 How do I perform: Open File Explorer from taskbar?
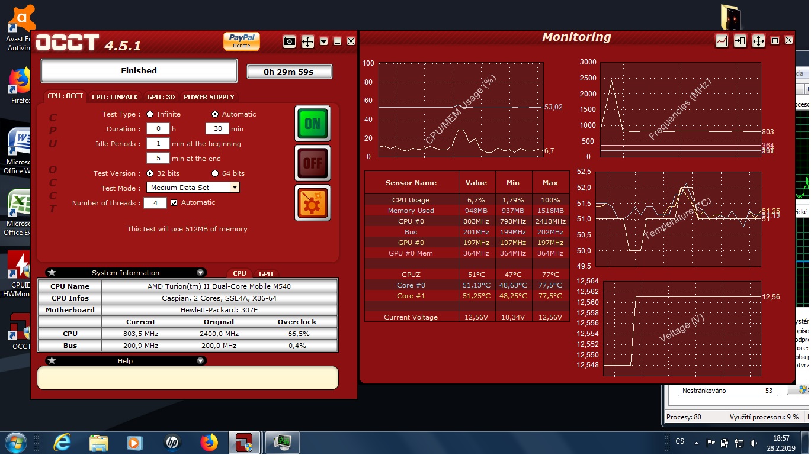[x=98, y=443]
